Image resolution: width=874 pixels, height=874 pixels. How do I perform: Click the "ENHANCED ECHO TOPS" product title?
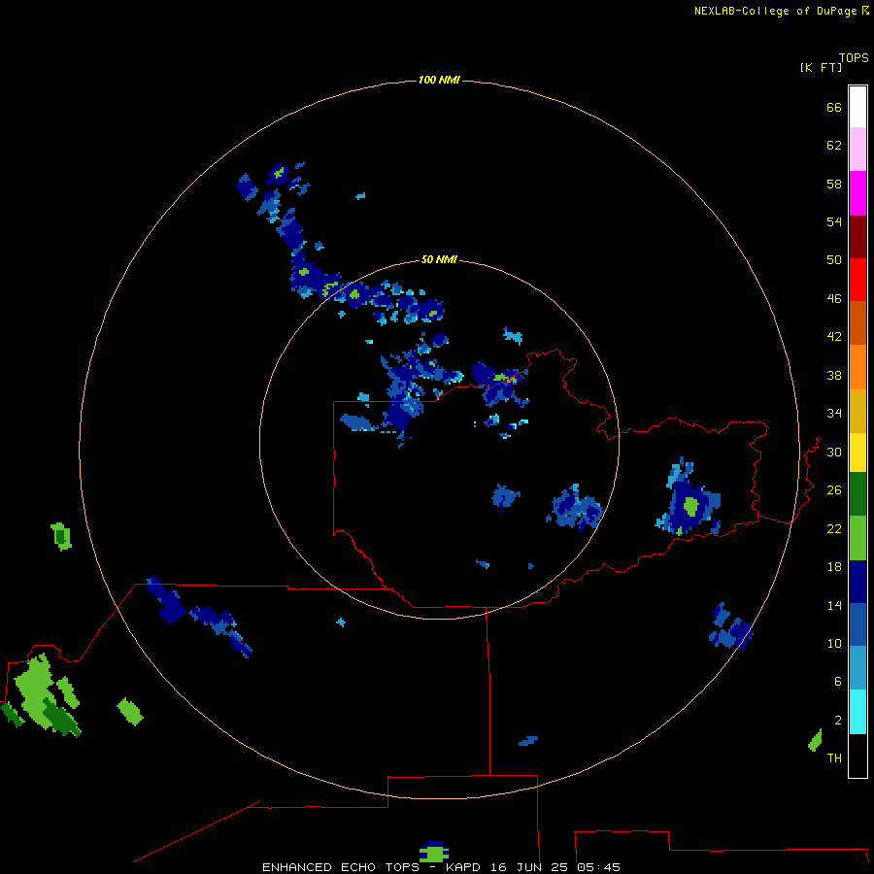click(x=341, y=867)
